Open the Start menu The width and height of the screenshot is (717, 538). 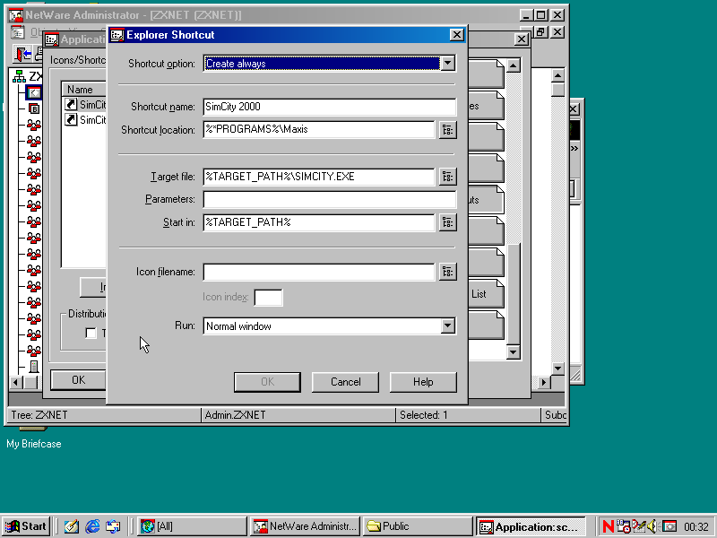pyautogui.click(x=26, y=526)
